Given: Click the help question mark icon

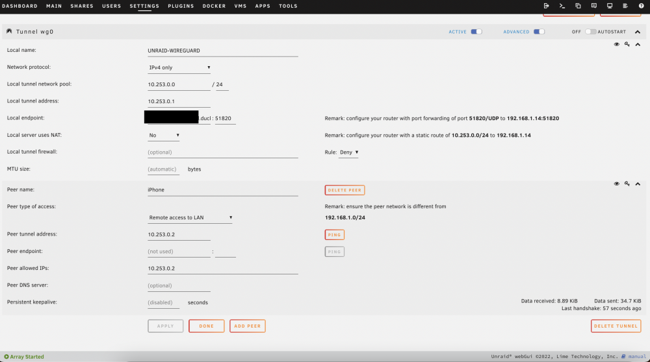Looking at the screenshot, I should (x=641, y=6).
